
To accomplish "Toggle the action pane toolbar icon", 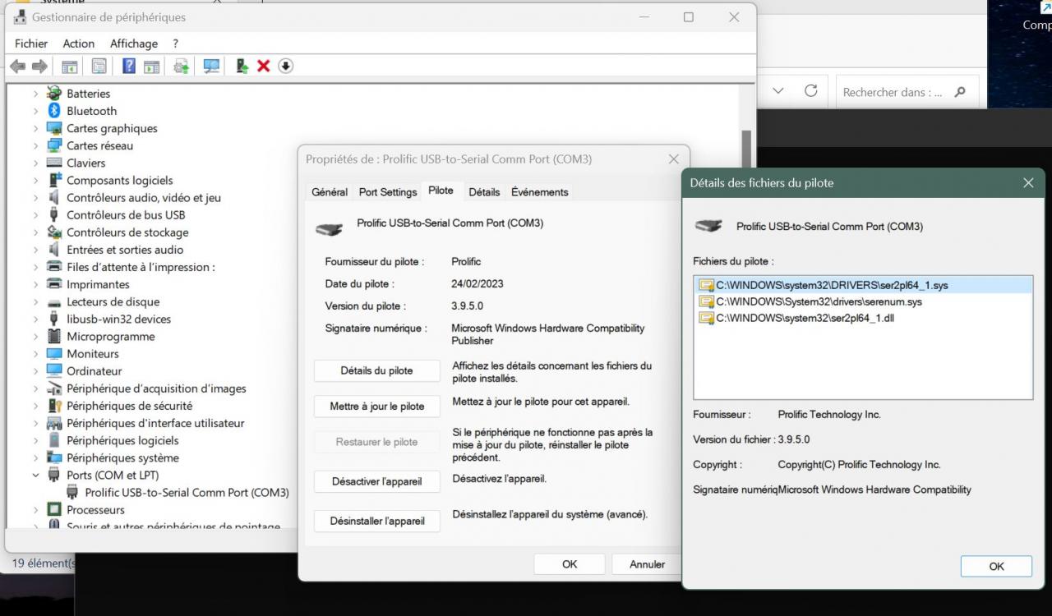I will coord(151,67).
